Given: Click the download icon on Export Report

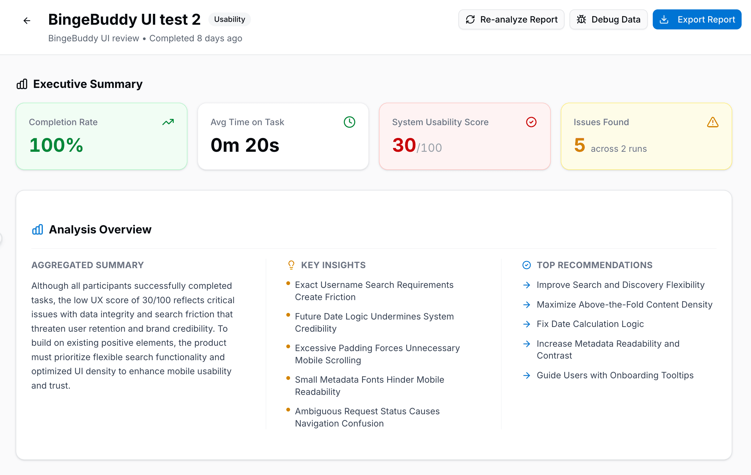Looking at the screenshot, I should pos(665,19).
